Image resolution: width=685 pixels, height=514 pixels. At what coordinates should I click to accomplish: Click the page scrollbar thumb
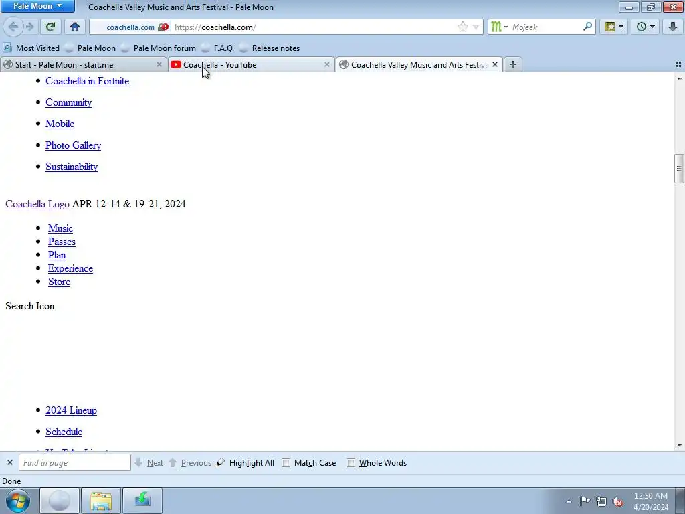(x=679, y=168)
